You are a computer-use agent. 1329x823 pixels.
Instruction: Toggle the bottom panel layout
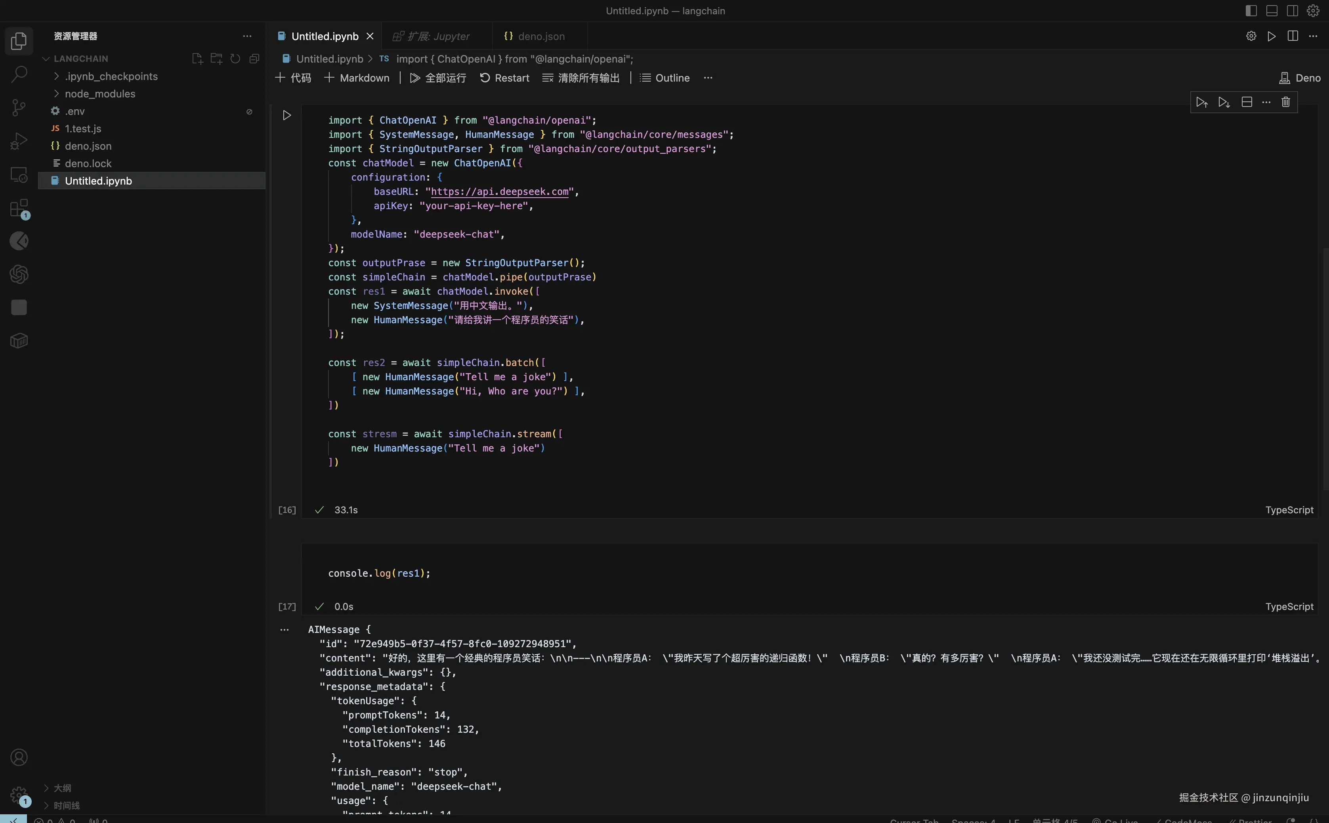click(1272, 11)
